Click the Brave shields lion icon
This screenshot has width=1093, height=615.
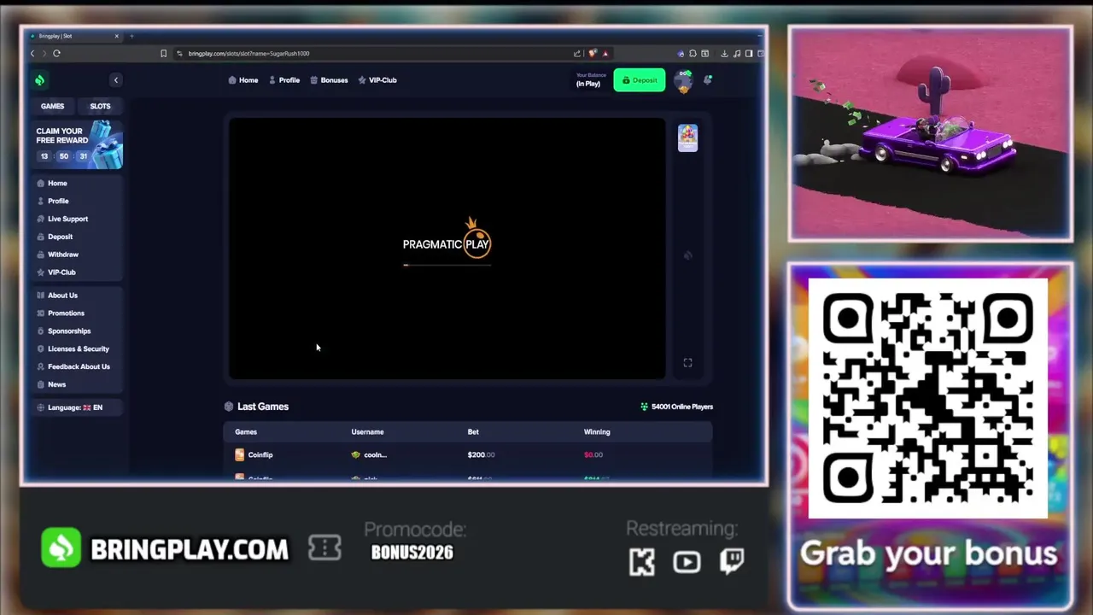coord(593,53)
